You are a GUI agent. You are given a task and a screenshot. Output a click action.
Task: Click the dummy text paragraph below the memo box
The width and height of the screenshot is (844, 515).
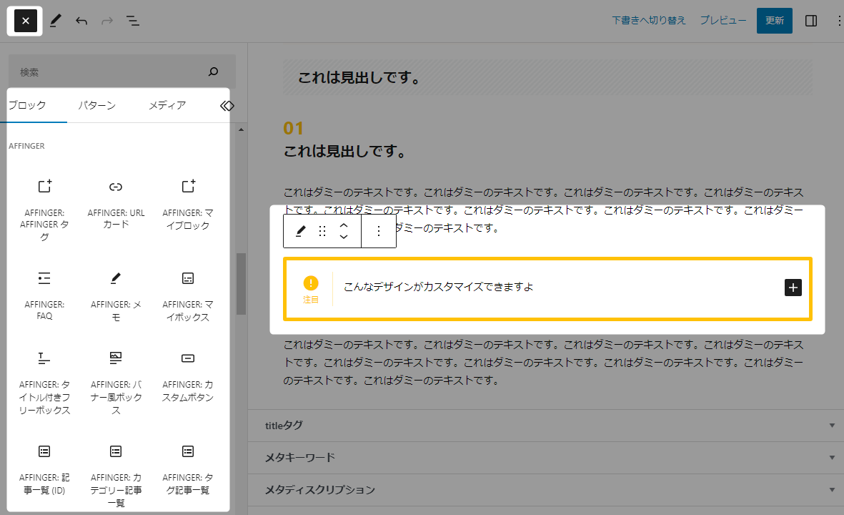(544, 363)
